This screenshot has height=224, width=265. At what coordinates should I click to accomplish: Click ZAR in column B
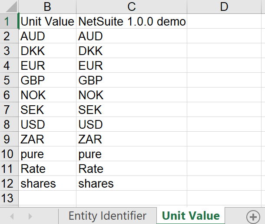tap(47, 139)
